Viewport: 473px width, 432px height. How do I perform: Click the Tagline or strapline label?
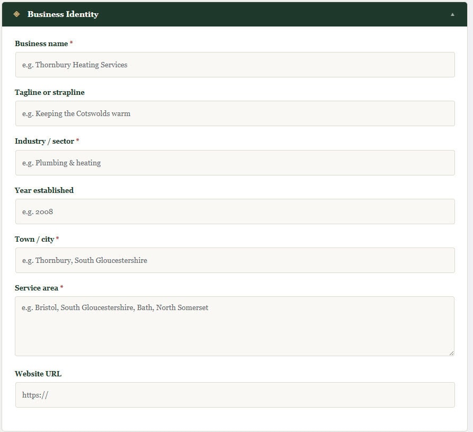[50, 92]
